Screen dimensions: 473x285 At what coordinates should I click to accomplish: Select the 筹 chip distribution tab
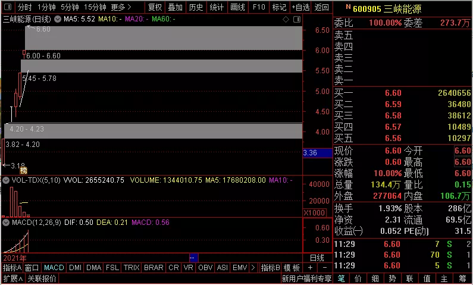(462, 278)
